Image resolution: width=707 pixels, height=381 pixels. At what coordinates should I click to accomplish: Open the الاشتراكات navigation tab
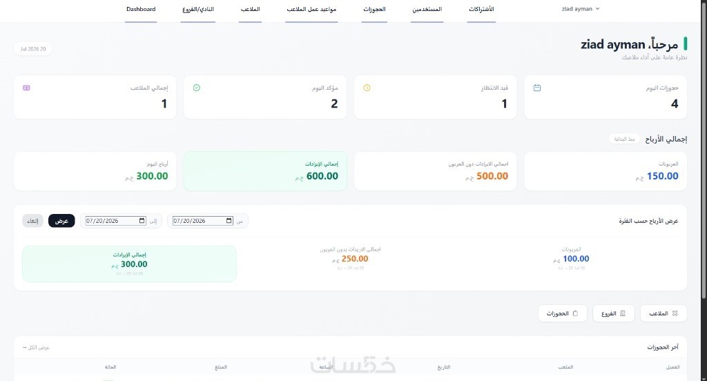(x=481, y=9)
